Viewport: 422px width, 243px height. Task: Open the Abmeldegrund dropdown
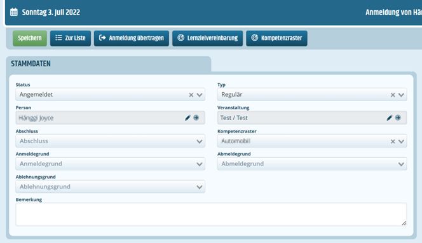(x=312, y=163)
